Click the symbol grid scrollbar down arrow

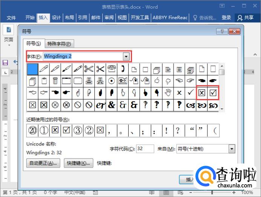222,109
